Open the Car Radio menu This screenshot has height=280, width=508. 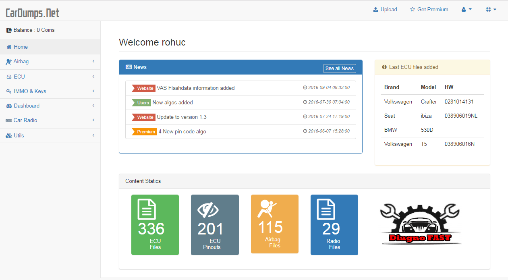[x=50, y=120]
